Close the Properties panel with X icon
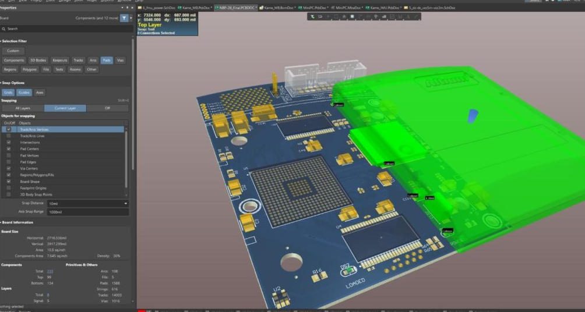The width and height of the screenshot is (585, 312). [131, 8]
